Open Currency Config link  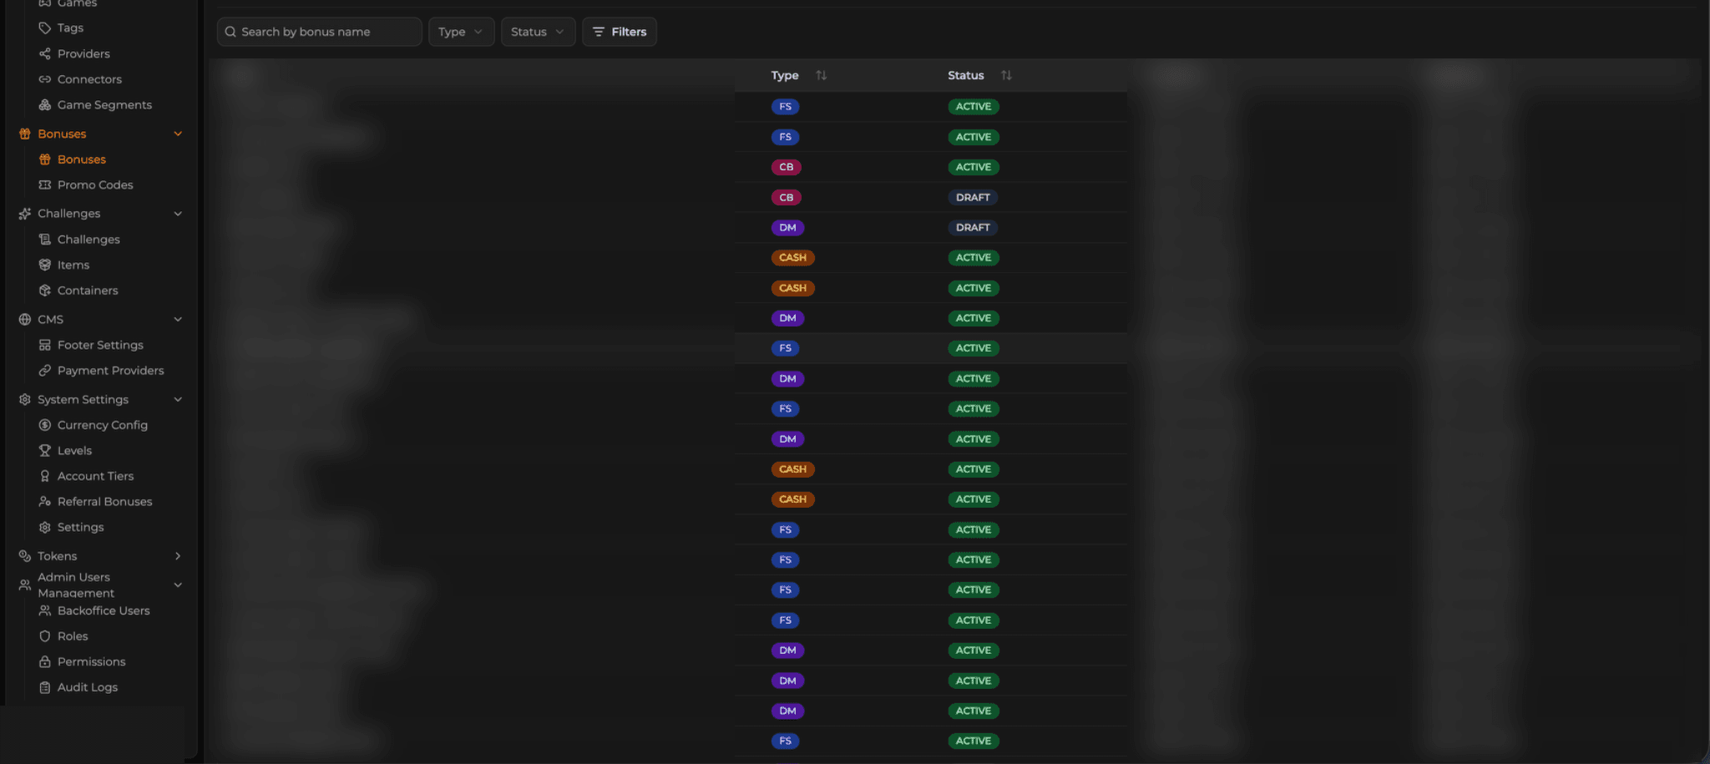pyautogui.click(x=103, y=425)
